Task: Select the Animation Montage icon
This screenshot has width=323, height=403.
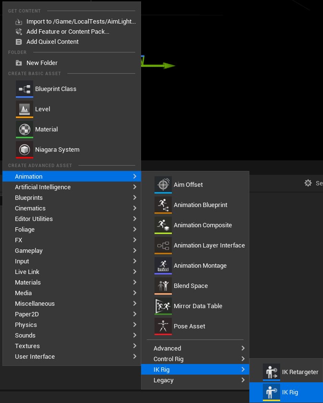Action: click(x=163, y=265)
